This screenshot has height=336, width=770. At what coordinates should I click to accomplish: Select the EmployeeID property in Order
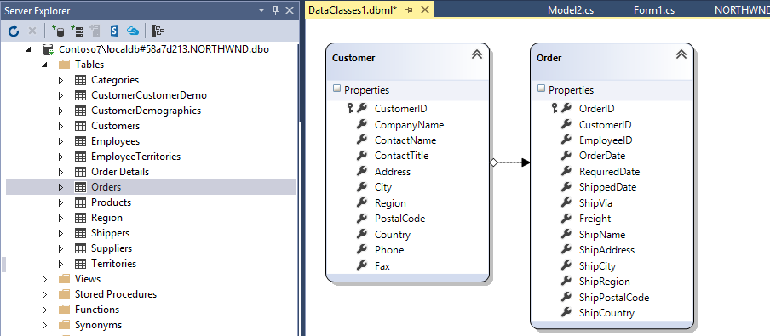[606, 140]
